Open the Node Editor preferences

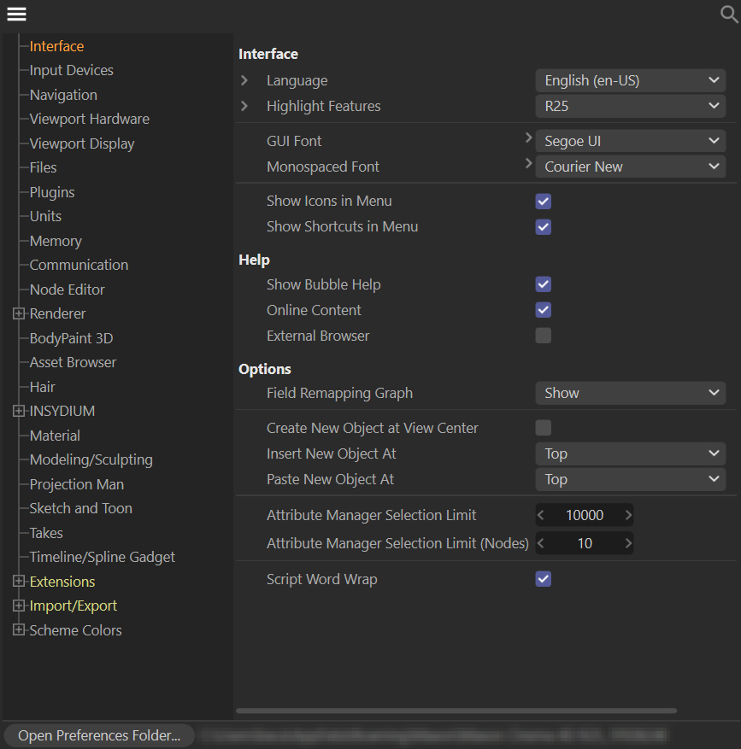tap(67, 290)
